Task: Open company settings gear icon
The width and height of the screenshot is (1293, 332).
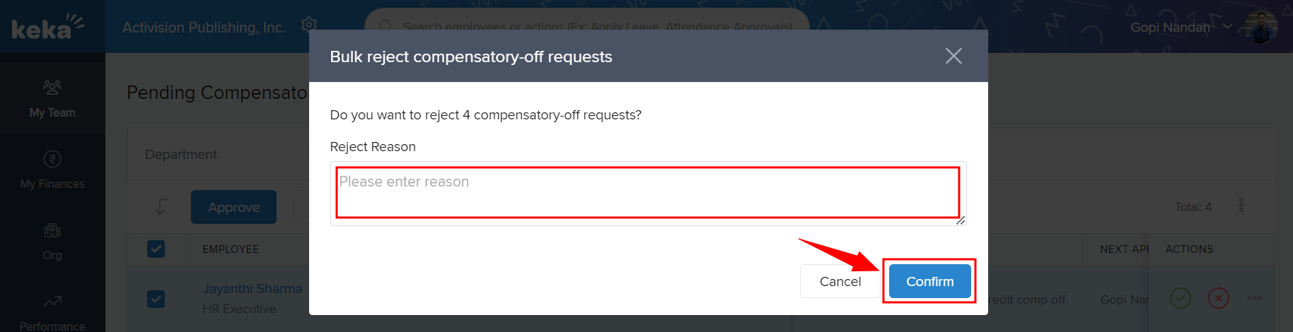Action: [308, 25]
